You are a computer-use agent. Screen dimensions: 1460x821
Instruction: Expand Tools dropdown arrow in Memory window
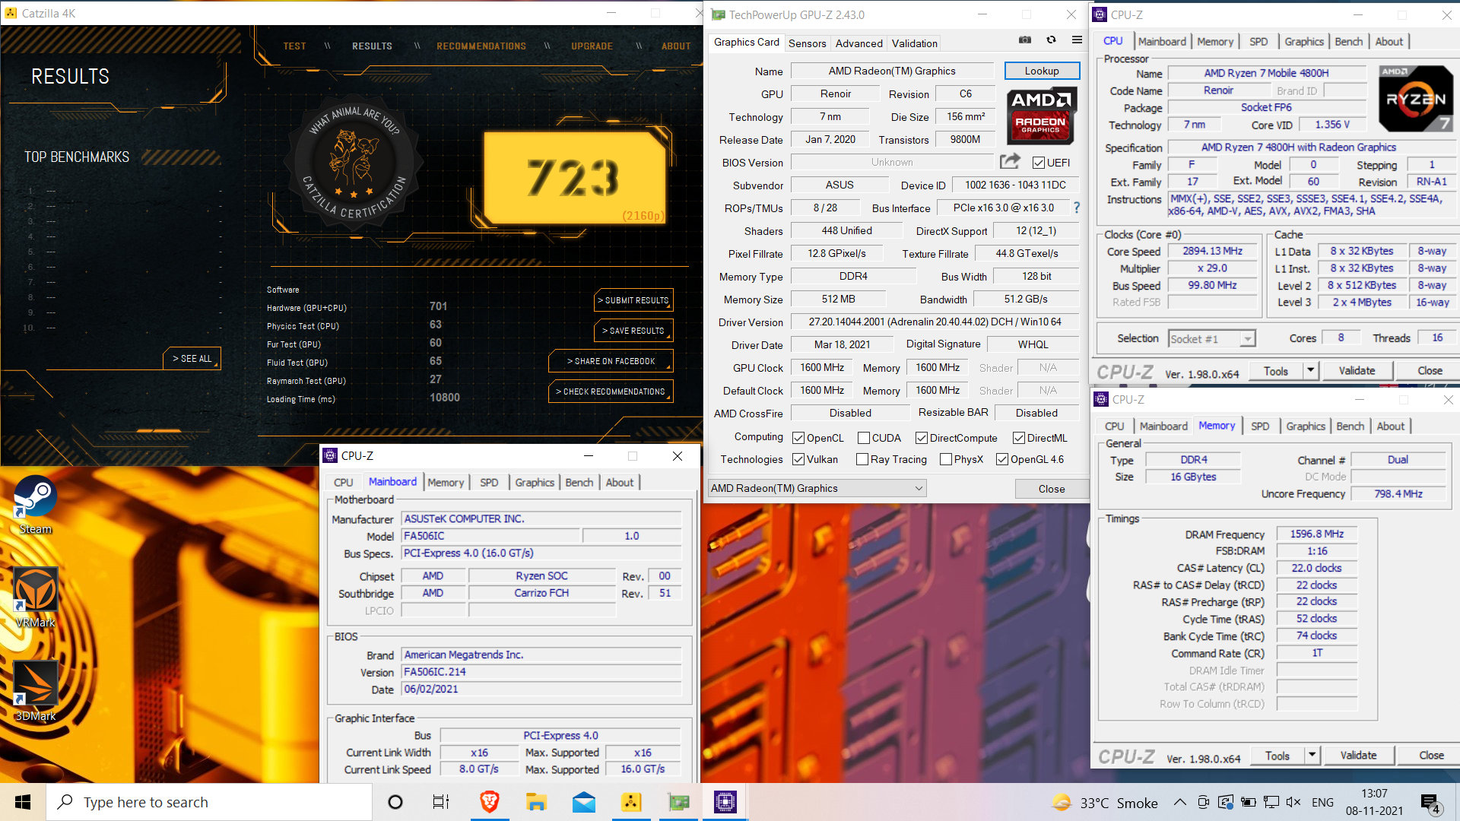click(x=1312, y=755)
